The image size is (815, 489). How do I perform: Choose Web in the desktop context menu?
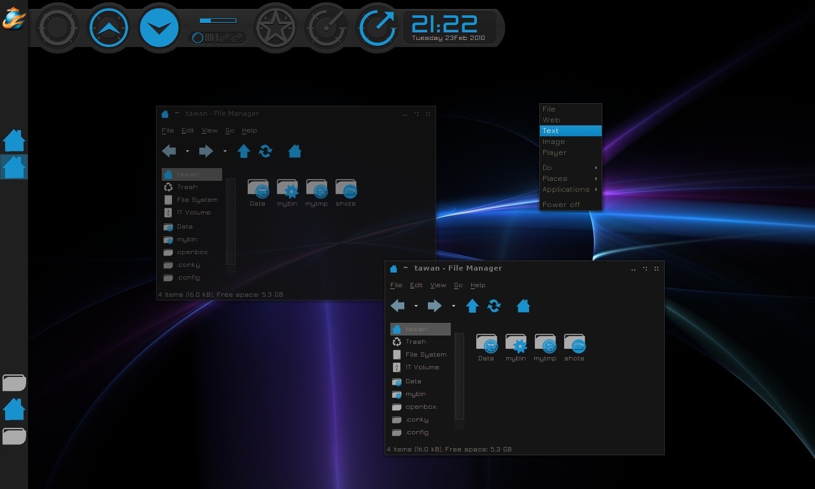click(570, 120)
